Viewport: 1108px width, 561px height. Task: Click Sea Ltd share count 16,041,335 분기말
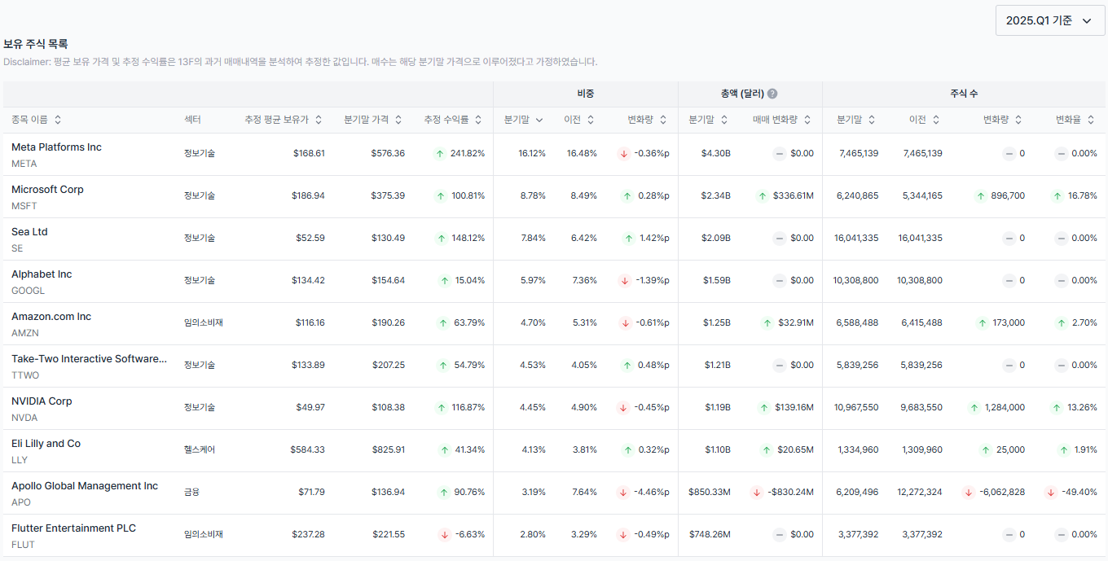coord(855,238)
